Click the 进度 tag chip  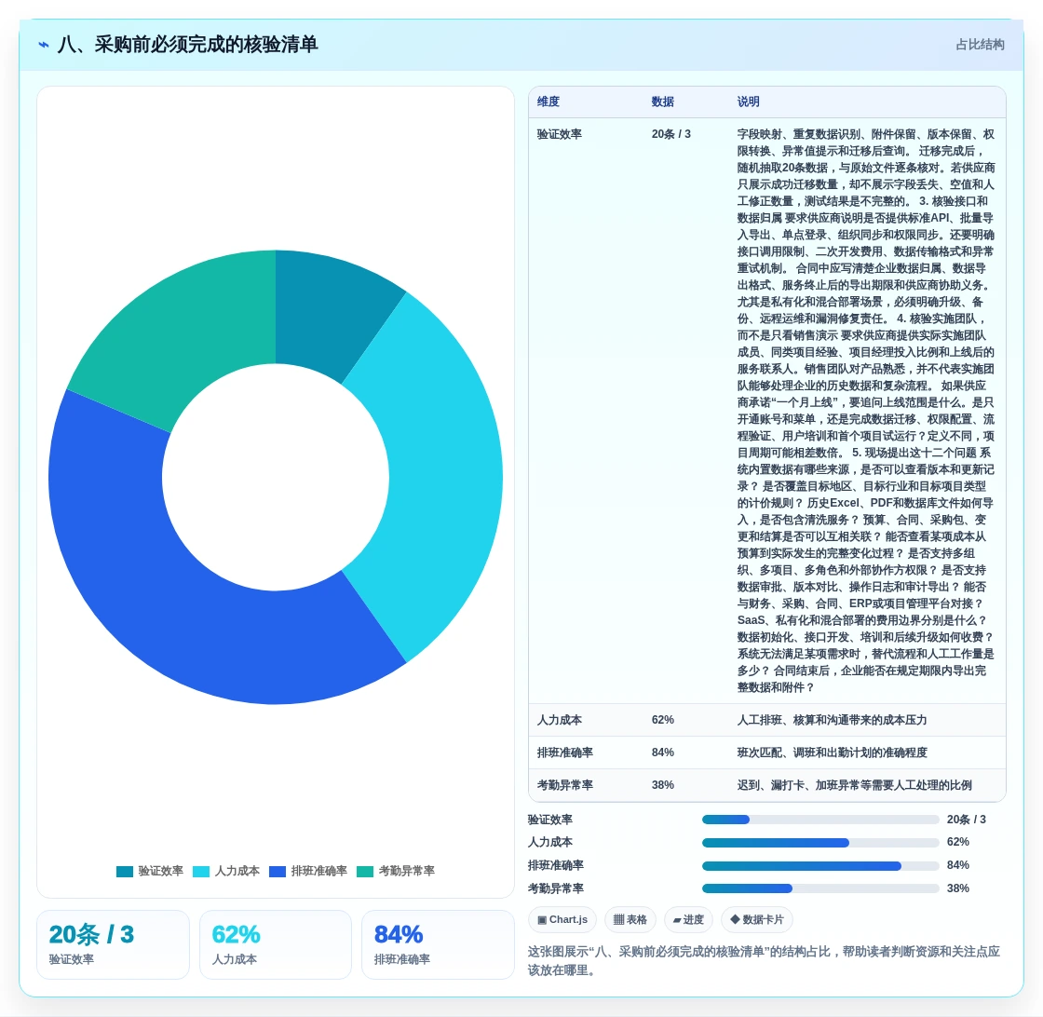[688, 920]
